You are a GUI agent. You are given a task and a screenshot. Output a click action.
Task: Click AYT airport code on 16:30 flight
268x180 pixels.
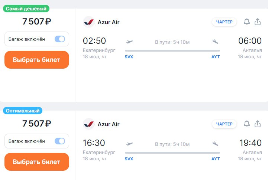tap(216, 159)
